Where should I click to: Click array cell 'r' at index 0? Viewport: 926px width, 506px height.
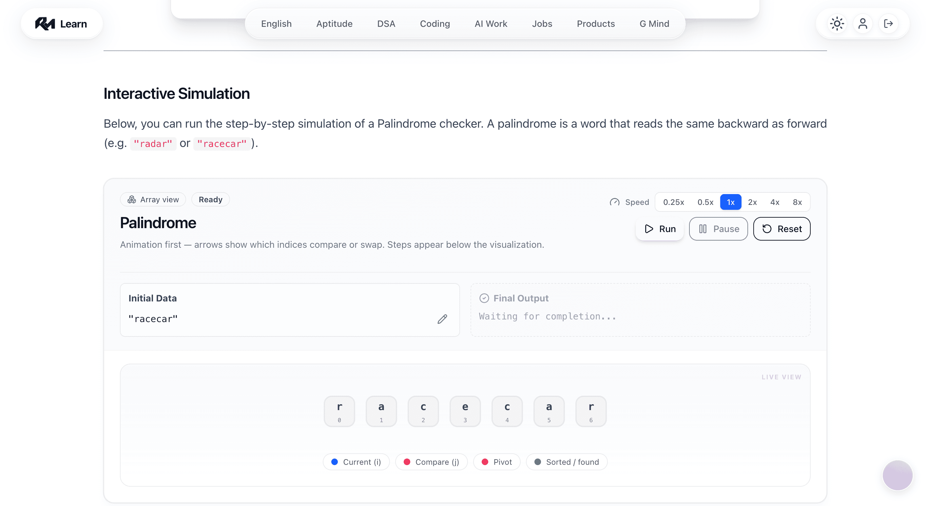(339, 411)
